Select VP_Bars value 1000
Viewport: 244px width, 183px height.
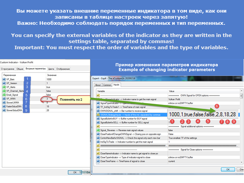pos(49,79)
